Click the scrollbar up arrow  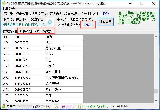click(x=156, y=37)
